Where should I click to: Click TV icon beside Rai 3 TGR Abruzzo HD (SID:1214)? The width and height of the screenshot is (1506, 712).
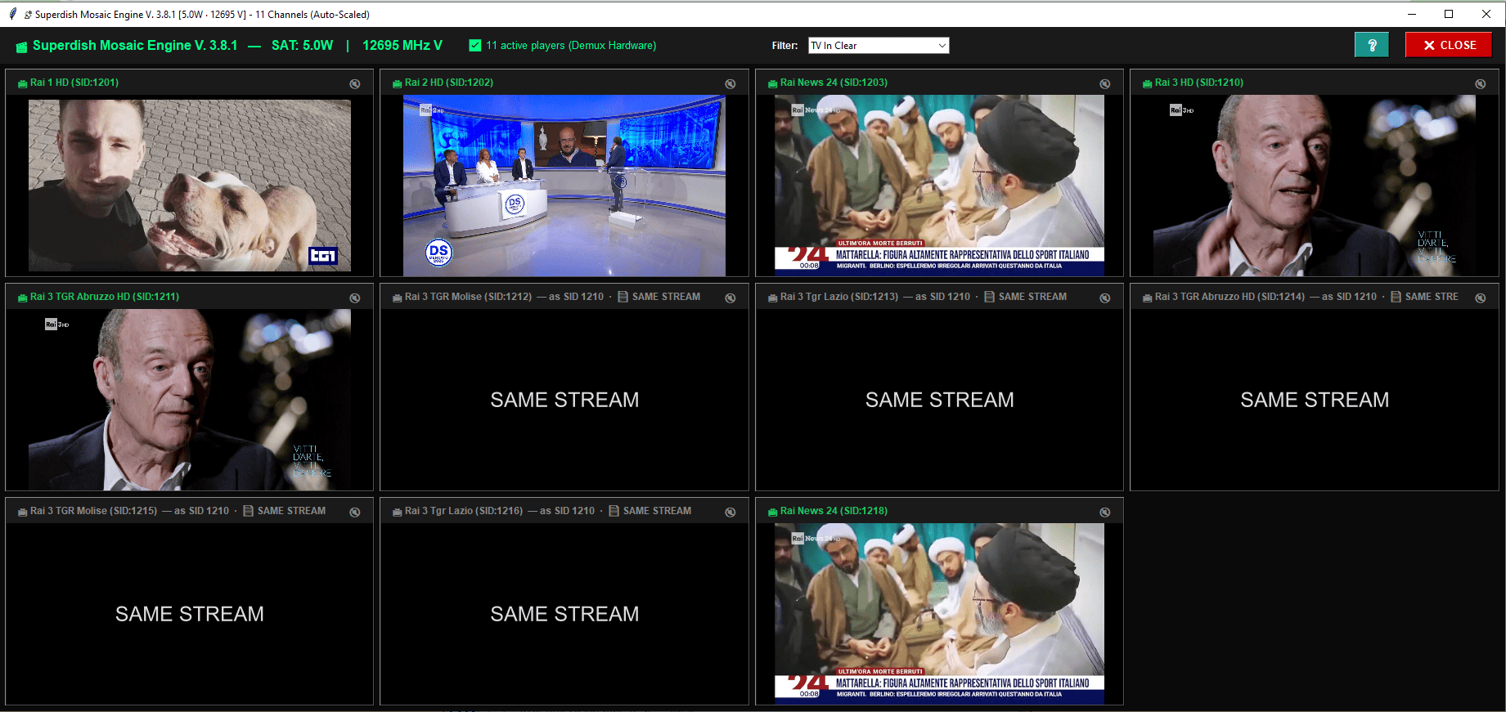click(1148, 298)
